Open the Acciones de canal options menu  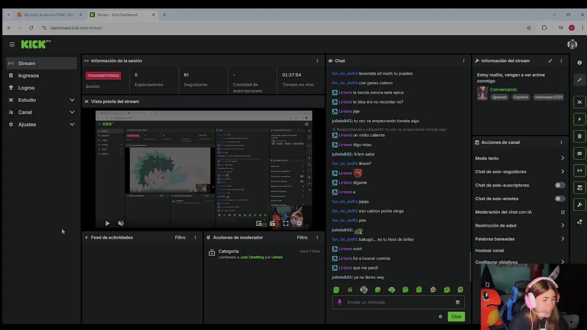561,142
